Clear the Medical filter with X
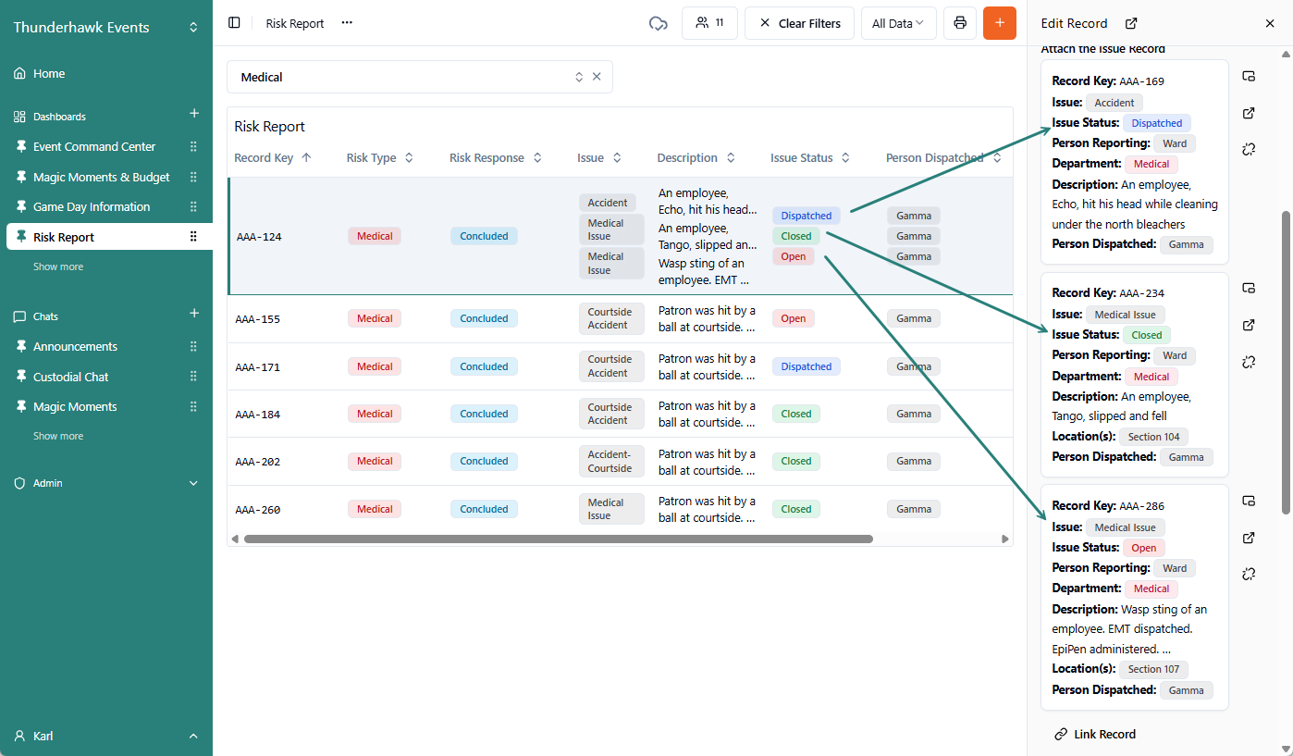The height and width of the screenshot is (756, 1293). click(x=597, y=78)
